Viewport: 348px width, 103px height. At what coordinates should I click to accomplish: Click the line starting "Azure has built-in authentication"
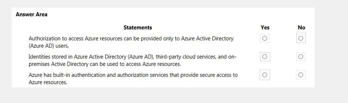(133, 75)
